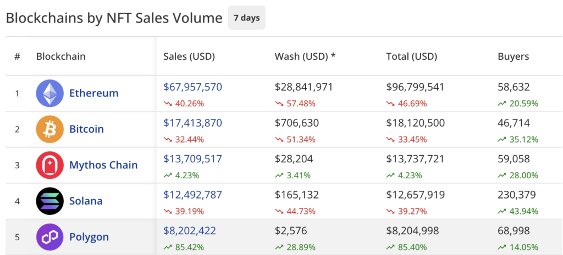The image size is (563, 255).
Task: Open the Polygon blockchain link
Action: 89,237
